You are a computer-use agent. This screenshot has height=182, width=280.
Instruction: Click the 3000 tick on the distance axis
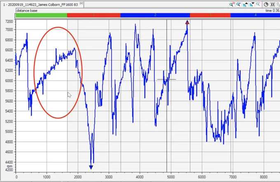coord(109,177)
